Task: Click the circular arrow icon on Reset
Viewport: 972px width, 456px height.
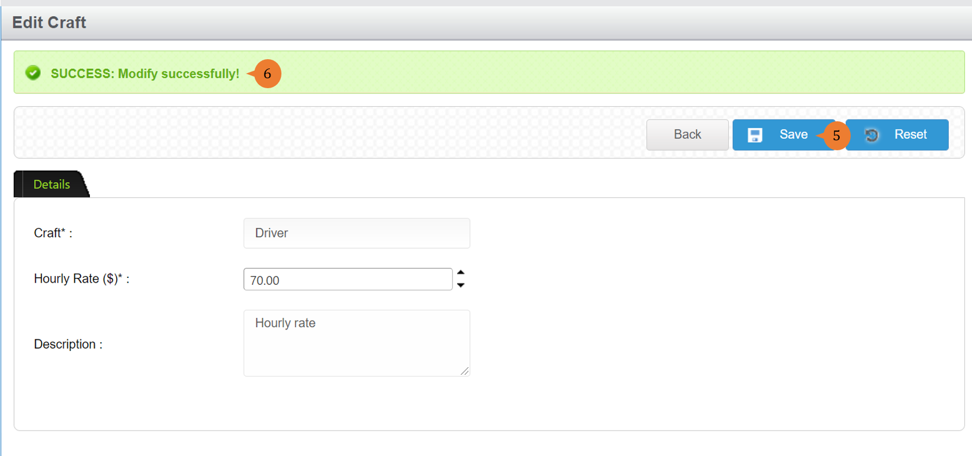Action: [872, 135]
